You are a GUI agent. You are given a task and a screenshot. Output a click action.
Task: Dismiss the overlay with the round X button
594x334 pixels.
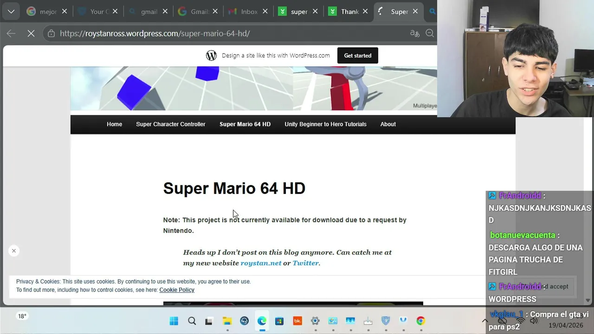click(14, 250)
